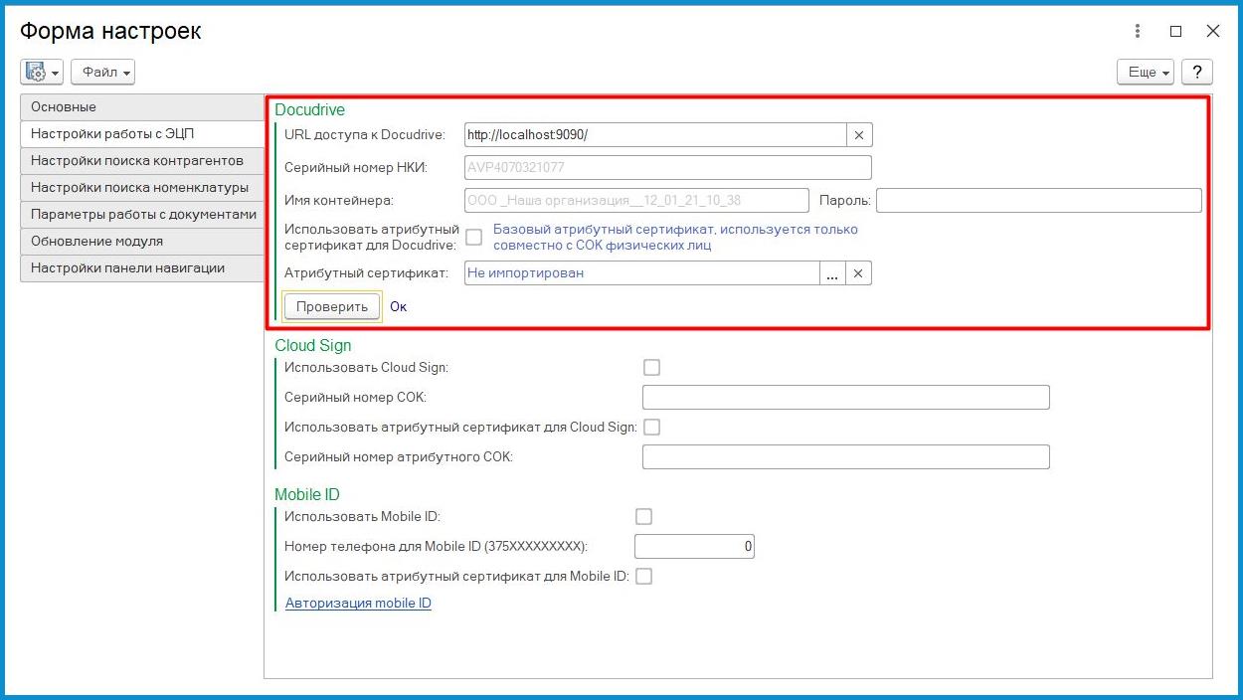1243x700 pixels.
Task: Enable the Use Mobile ID checkbox
Action: [x=643, y=516]
